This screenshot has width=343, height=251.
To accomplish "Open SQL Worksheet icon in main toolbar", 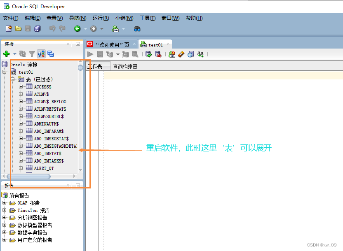I will tap(115, 28).
